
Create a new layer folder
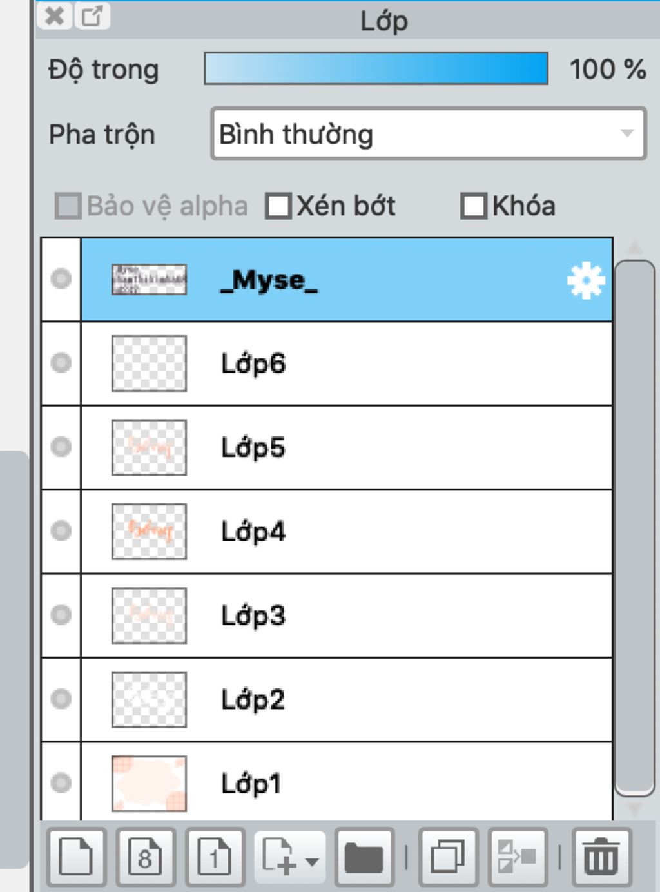pos(364,857)
